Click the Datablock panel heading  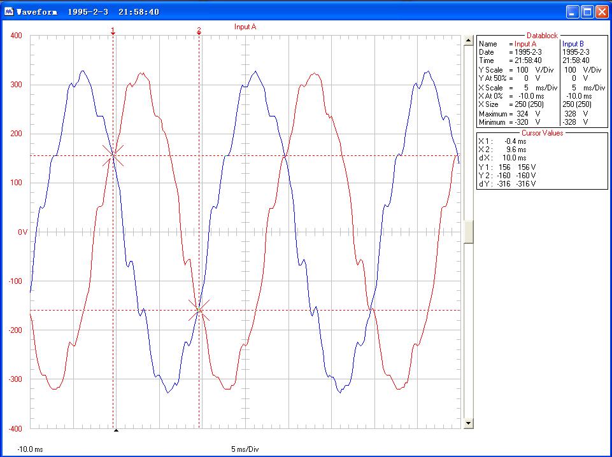pos(541,36)
